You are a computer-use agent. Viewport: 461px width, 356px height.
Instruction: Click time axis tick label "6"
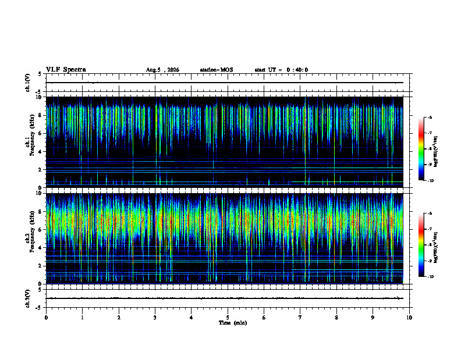coord(264,318)
